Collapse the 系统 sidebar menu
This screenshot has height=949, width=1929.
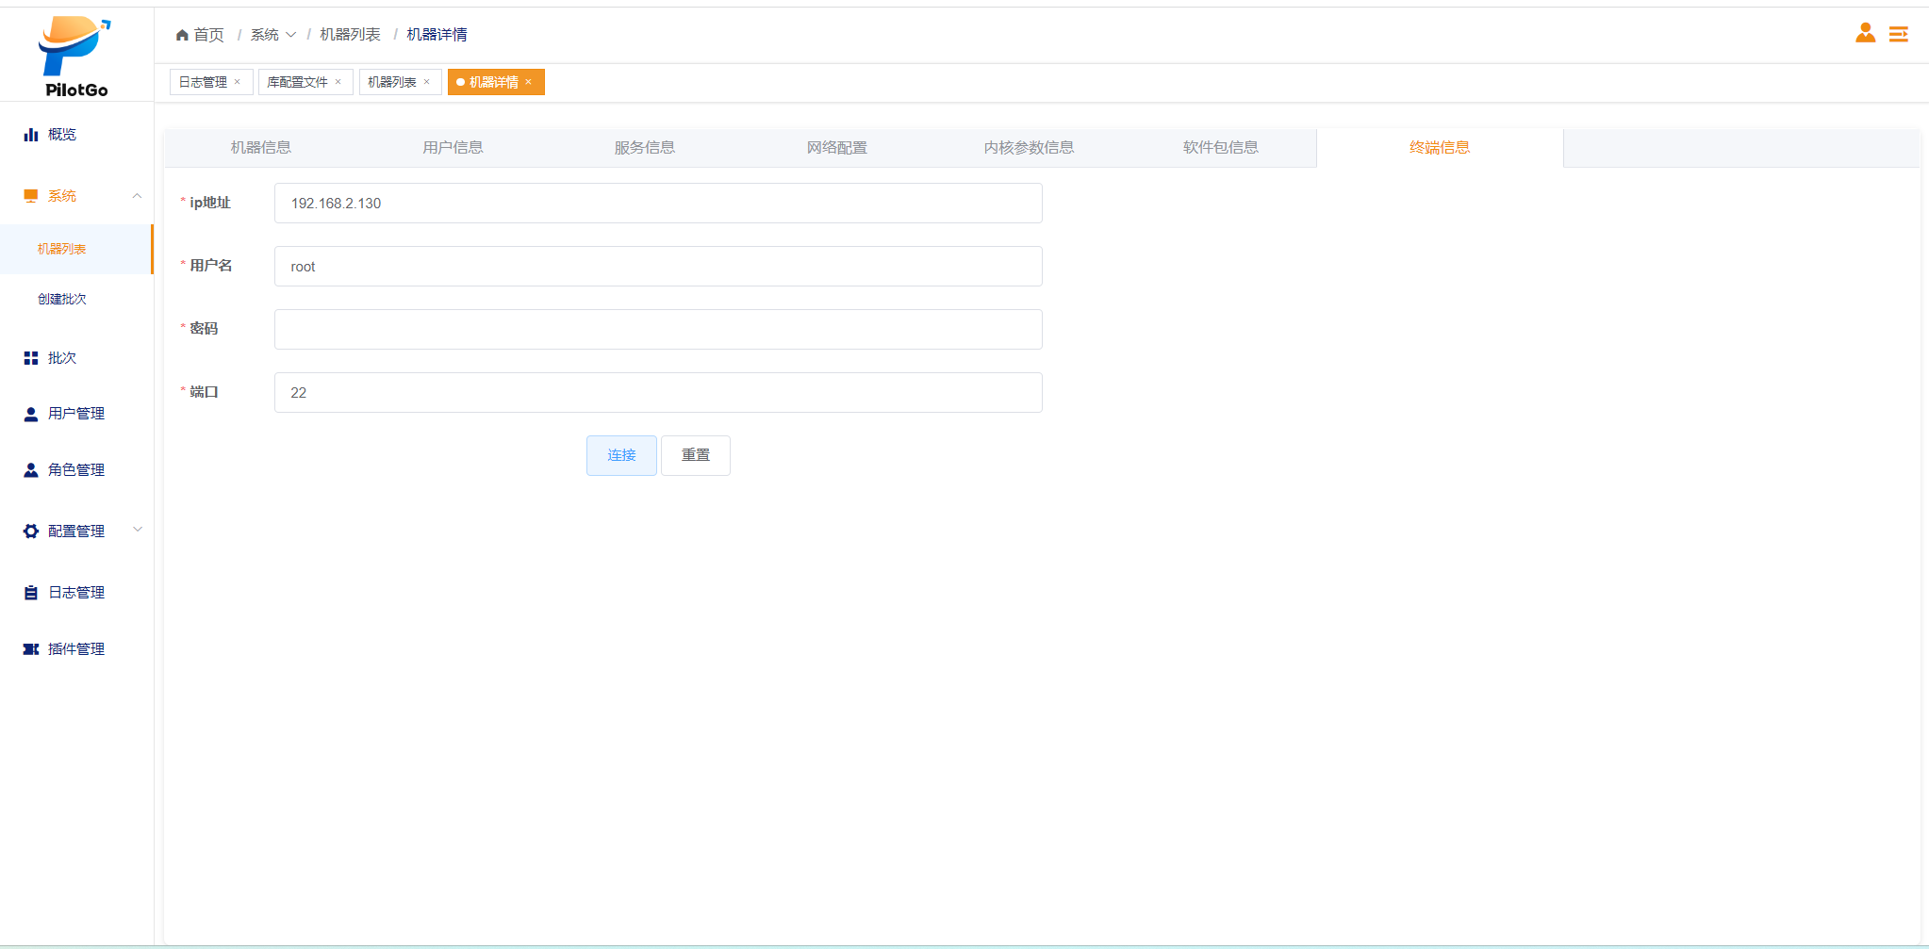pos(137,196)
